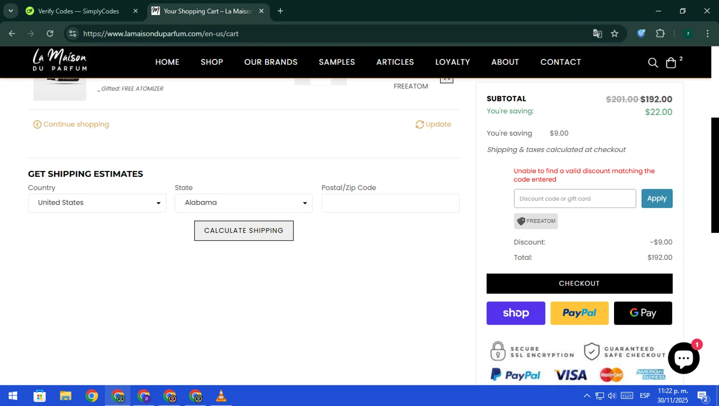Open Windows Start menu
The image size is (719, 406).
(x=13, y=396)
